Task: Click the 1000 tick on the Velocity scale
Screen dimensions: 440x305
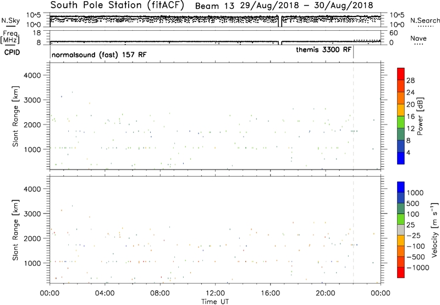Action: [x=415, y=193]
